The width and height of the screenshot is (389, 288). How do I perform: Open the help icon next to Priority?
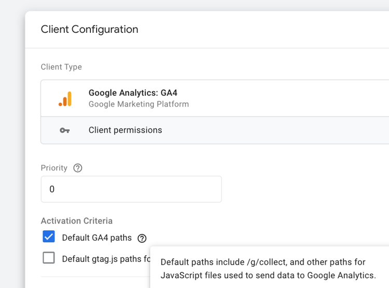click(78, 168)
